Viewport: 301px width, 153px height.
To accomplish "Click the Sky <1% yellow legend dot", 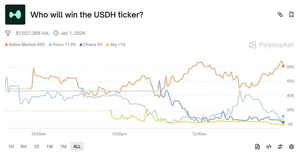I will 107,45.
